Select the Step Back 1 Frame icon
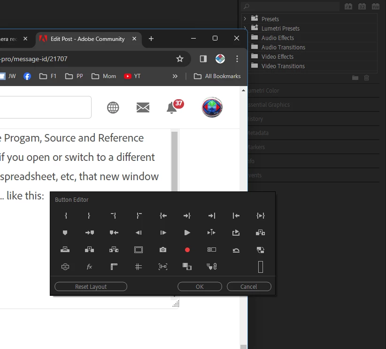The height and width of the screenshot is (349, 386). pos(139,232)
